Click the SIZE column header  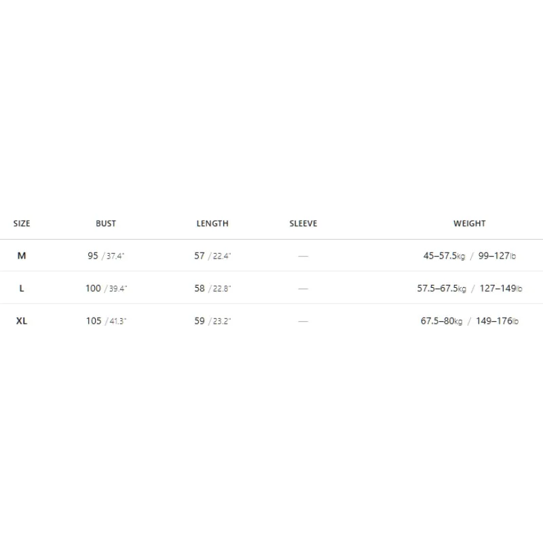coord(22,224)
